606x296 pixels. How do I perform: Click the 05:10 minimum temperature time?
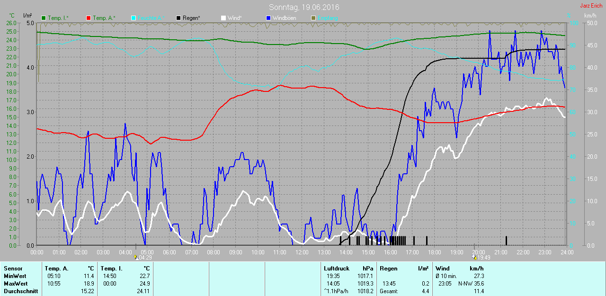tap(55, 276)
